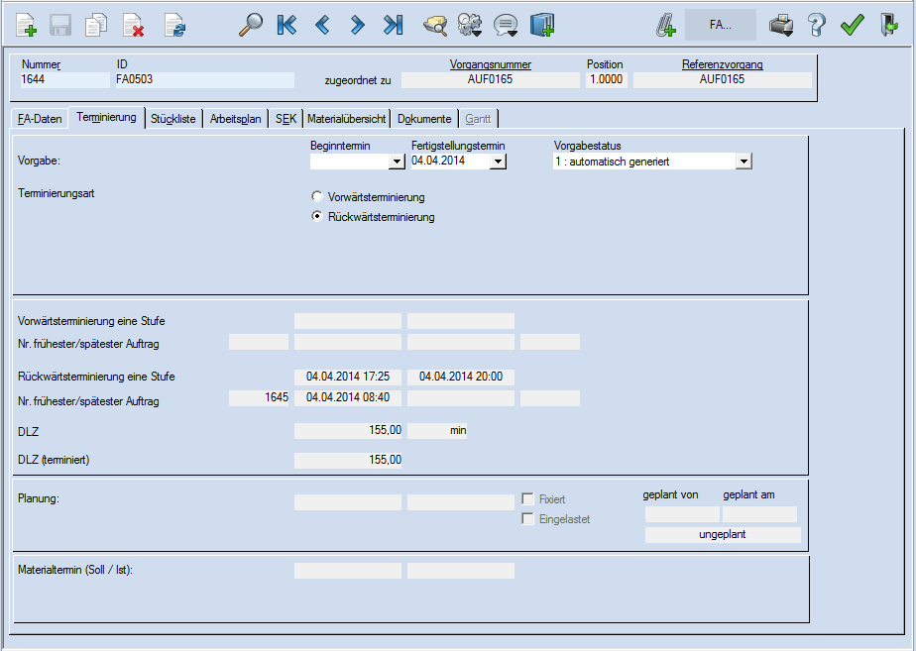The height and width of the screenshot is (651, 916).
Task: Click the ID field containing FA0503
Action: 204,80
